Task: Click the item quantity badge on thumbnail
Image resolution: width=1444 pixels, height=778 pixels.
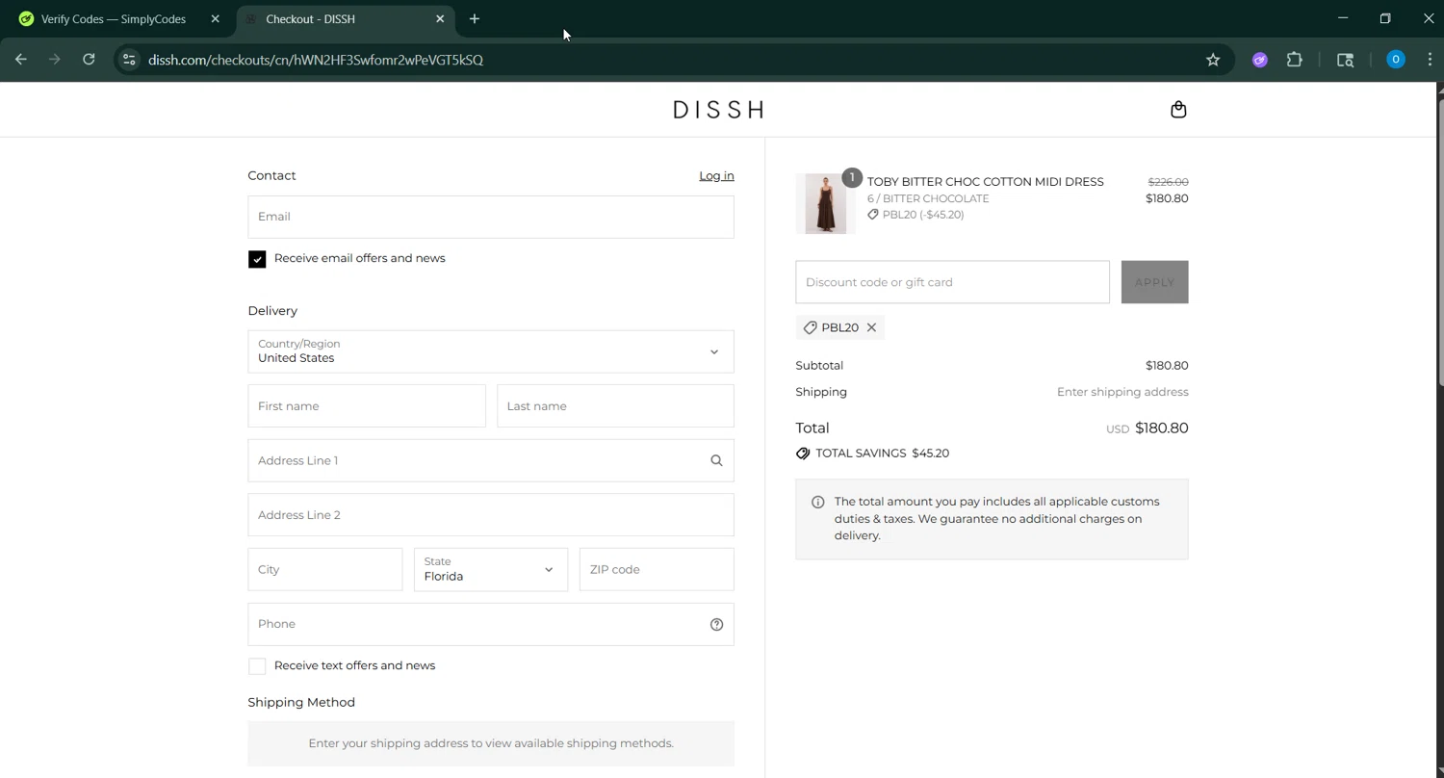Action: pos(851,178)
